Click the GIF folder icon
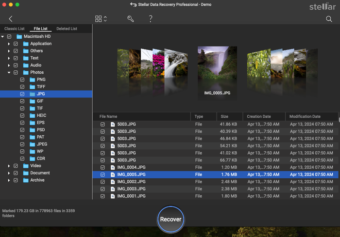 [33, 101]
